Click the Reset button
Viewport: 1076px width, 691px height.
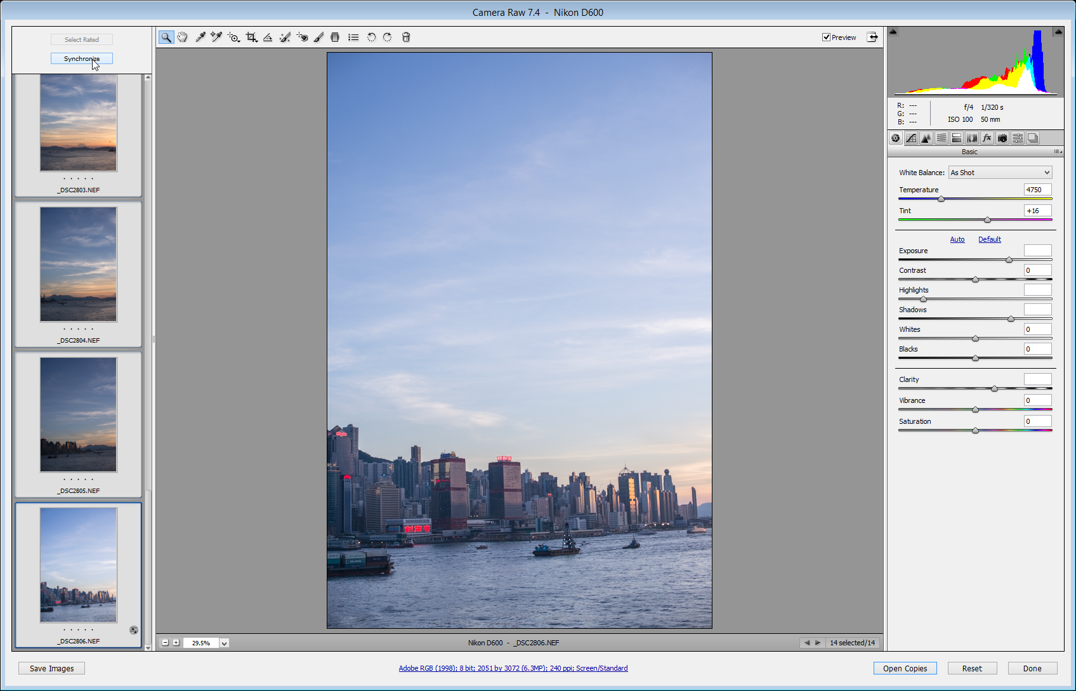972,668
